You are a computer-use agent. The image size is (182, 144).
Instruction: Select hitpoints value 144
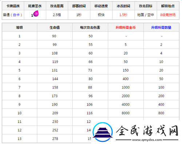55,79
